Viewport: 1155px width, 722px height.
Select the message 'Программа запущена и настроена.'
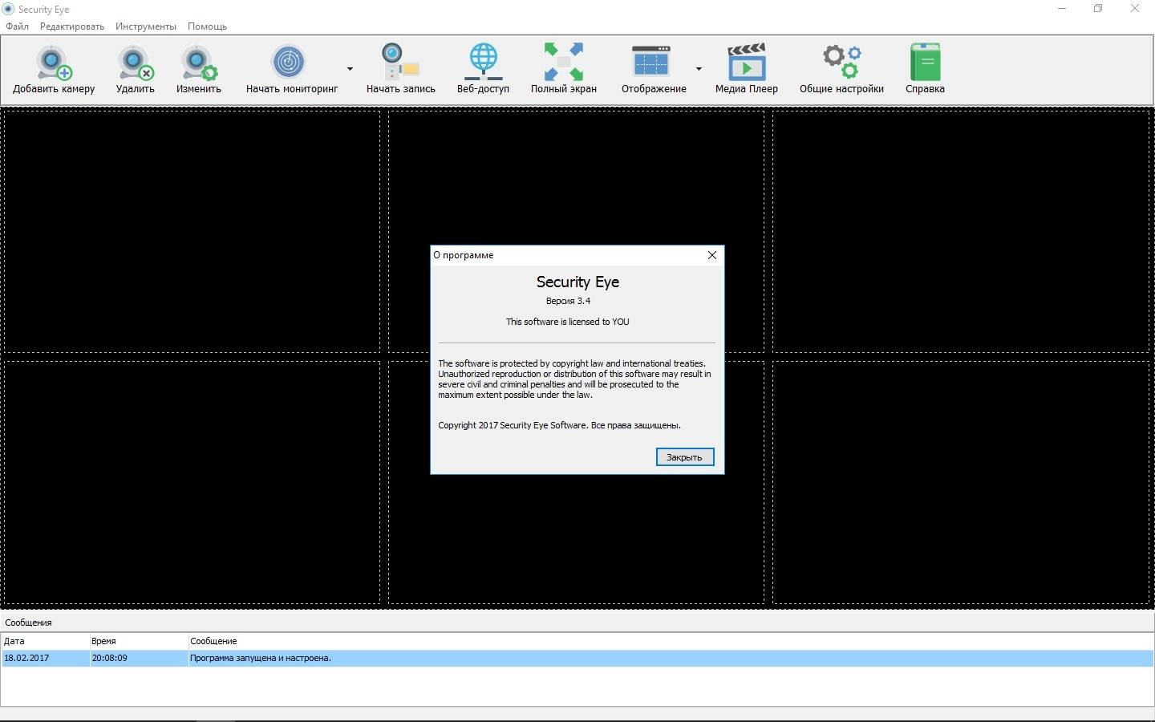pos(261,658)
